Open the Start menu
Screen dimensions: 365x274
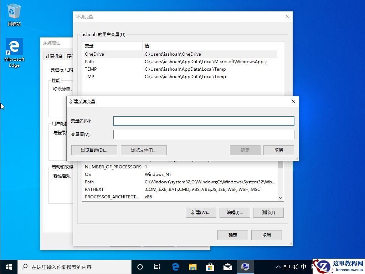click(x=9, y=267)
